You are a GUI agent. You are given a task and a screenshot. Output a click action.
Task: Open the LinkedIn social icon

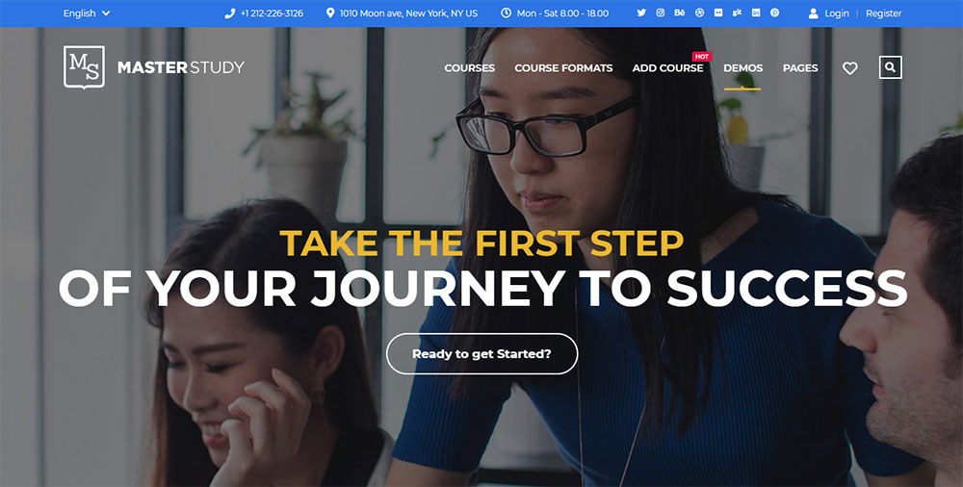coord(756,13)
